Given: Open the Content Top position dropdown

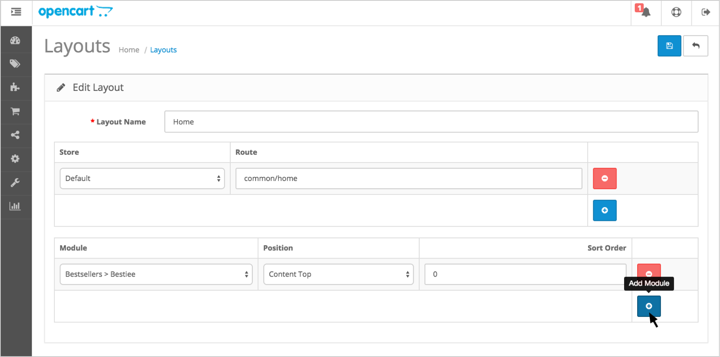Looking at the screenshot, I should tap(338, 274).
